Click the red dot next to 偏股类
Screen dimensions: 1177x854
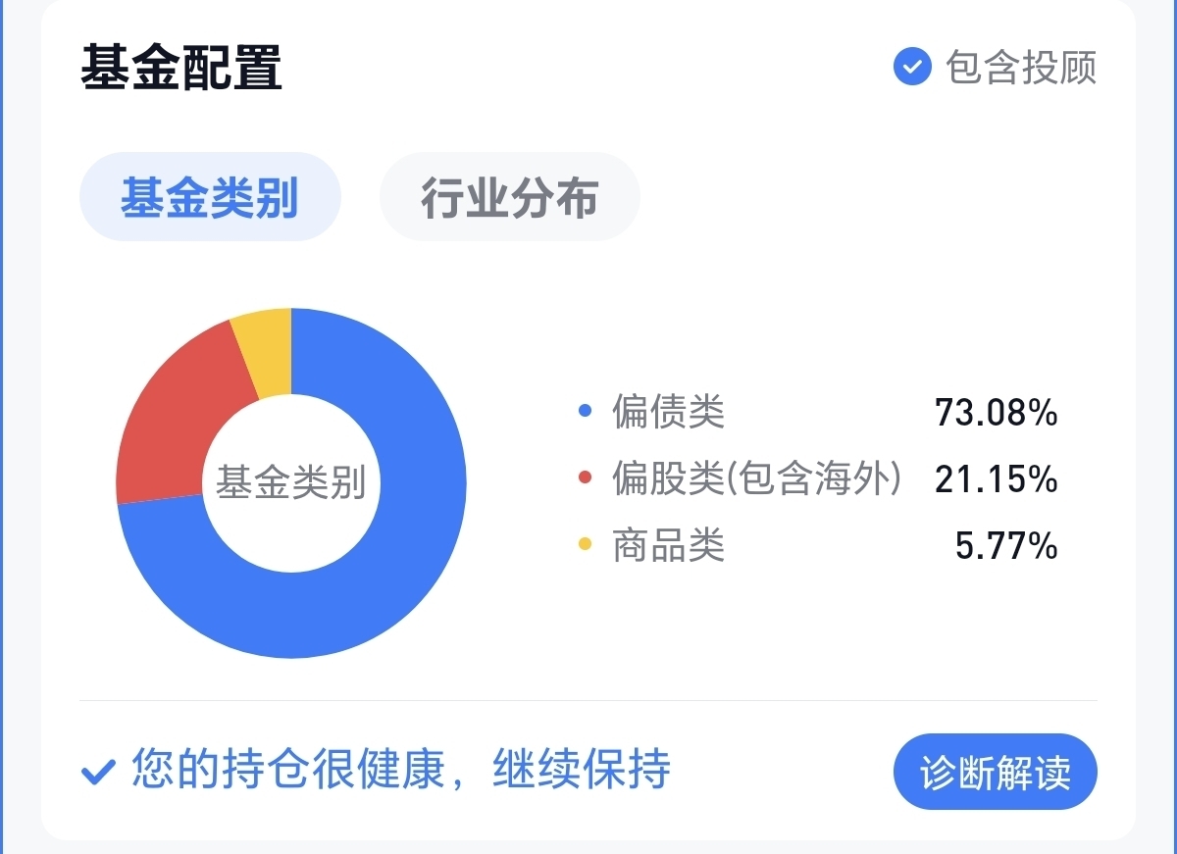586,477
